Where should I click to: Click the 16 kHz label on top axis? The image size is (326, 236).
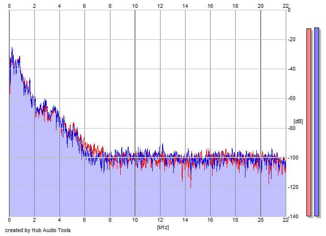[210, 6]
